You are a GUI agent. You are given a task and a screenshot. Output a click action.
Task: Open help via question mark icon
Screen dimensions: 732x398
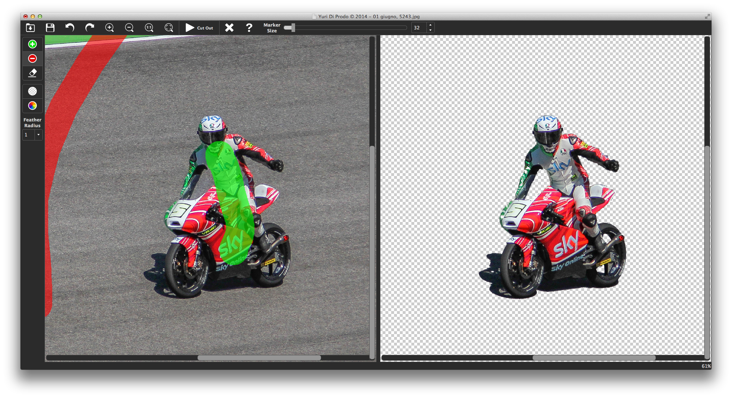coord(249,28)
